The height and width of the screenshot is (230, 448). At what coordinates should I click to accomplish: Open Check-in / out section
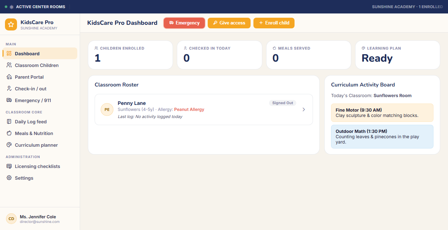pyautogui.click(x=40, y=89)
